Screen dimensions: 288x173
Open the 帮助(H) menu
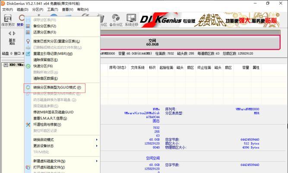pos(83,10)
